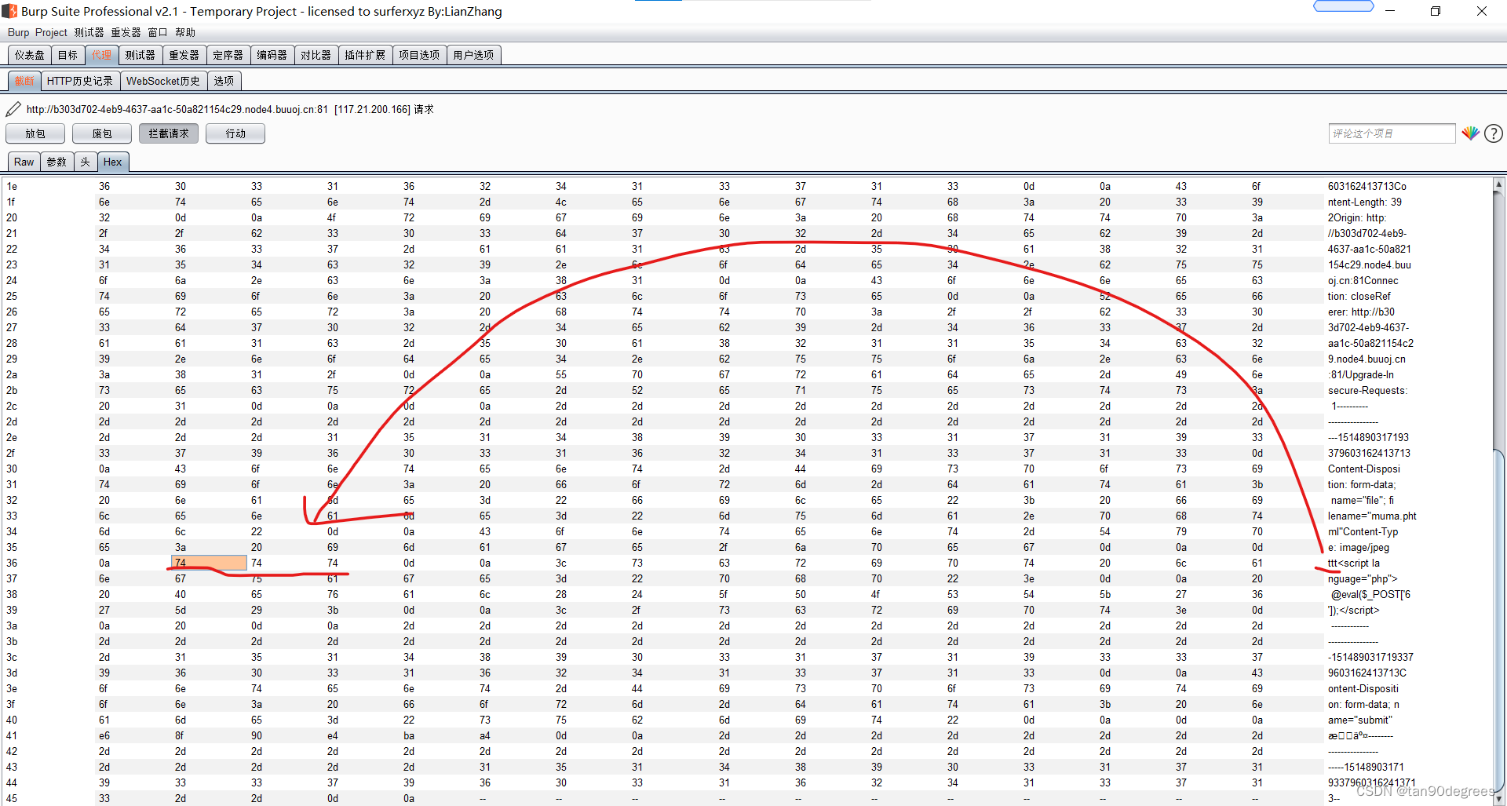
Task: Open the Project menu
Action: pyautogui.click(x=51, y=32)
